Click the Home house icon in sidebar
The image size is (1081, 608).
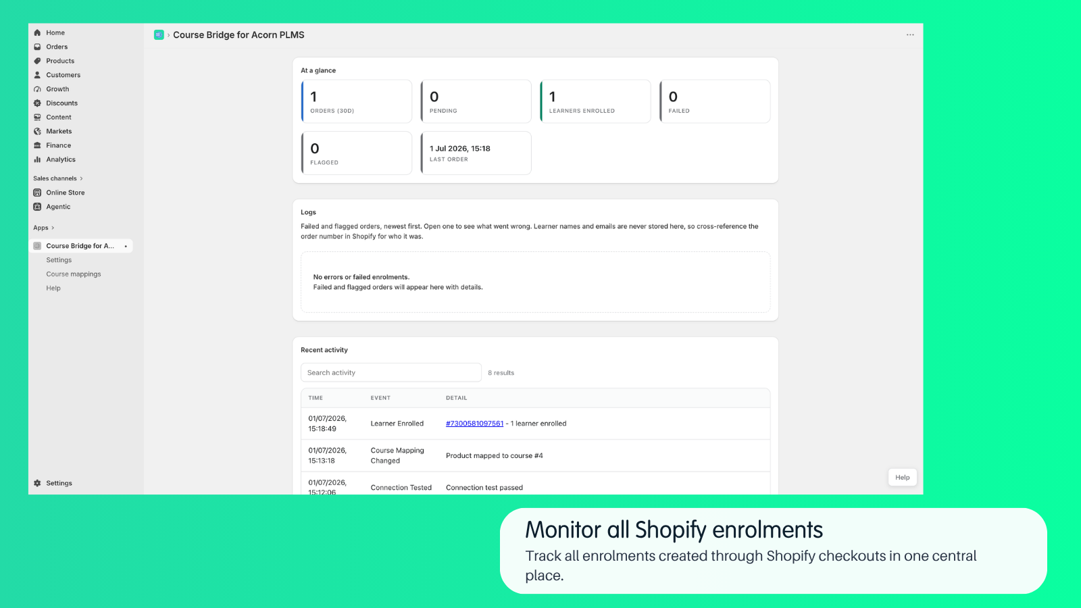[x=37, y=32]
